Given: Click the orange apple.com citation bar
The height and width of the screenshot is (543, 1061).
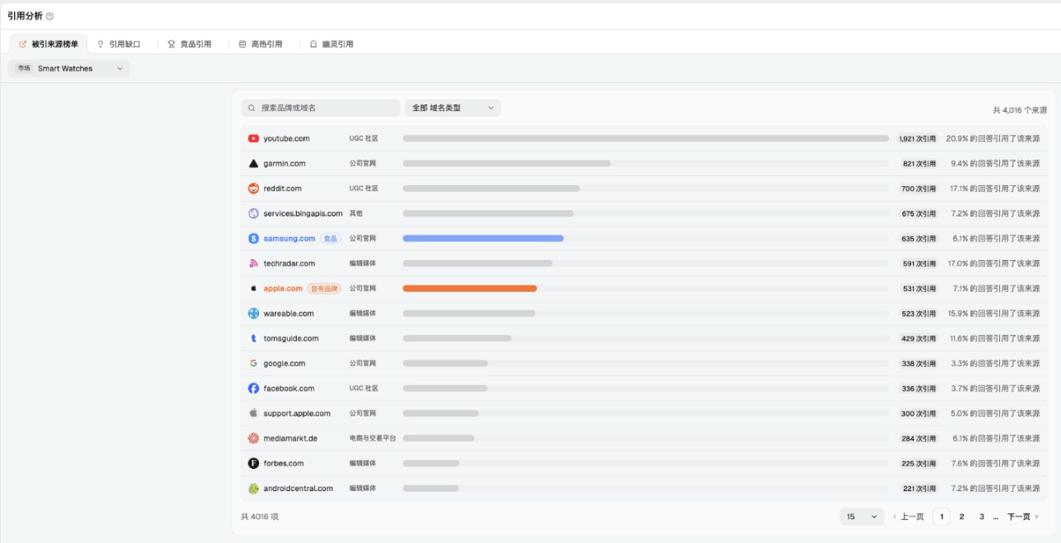Looking at the screenshot, I should [x=470, y=289].
